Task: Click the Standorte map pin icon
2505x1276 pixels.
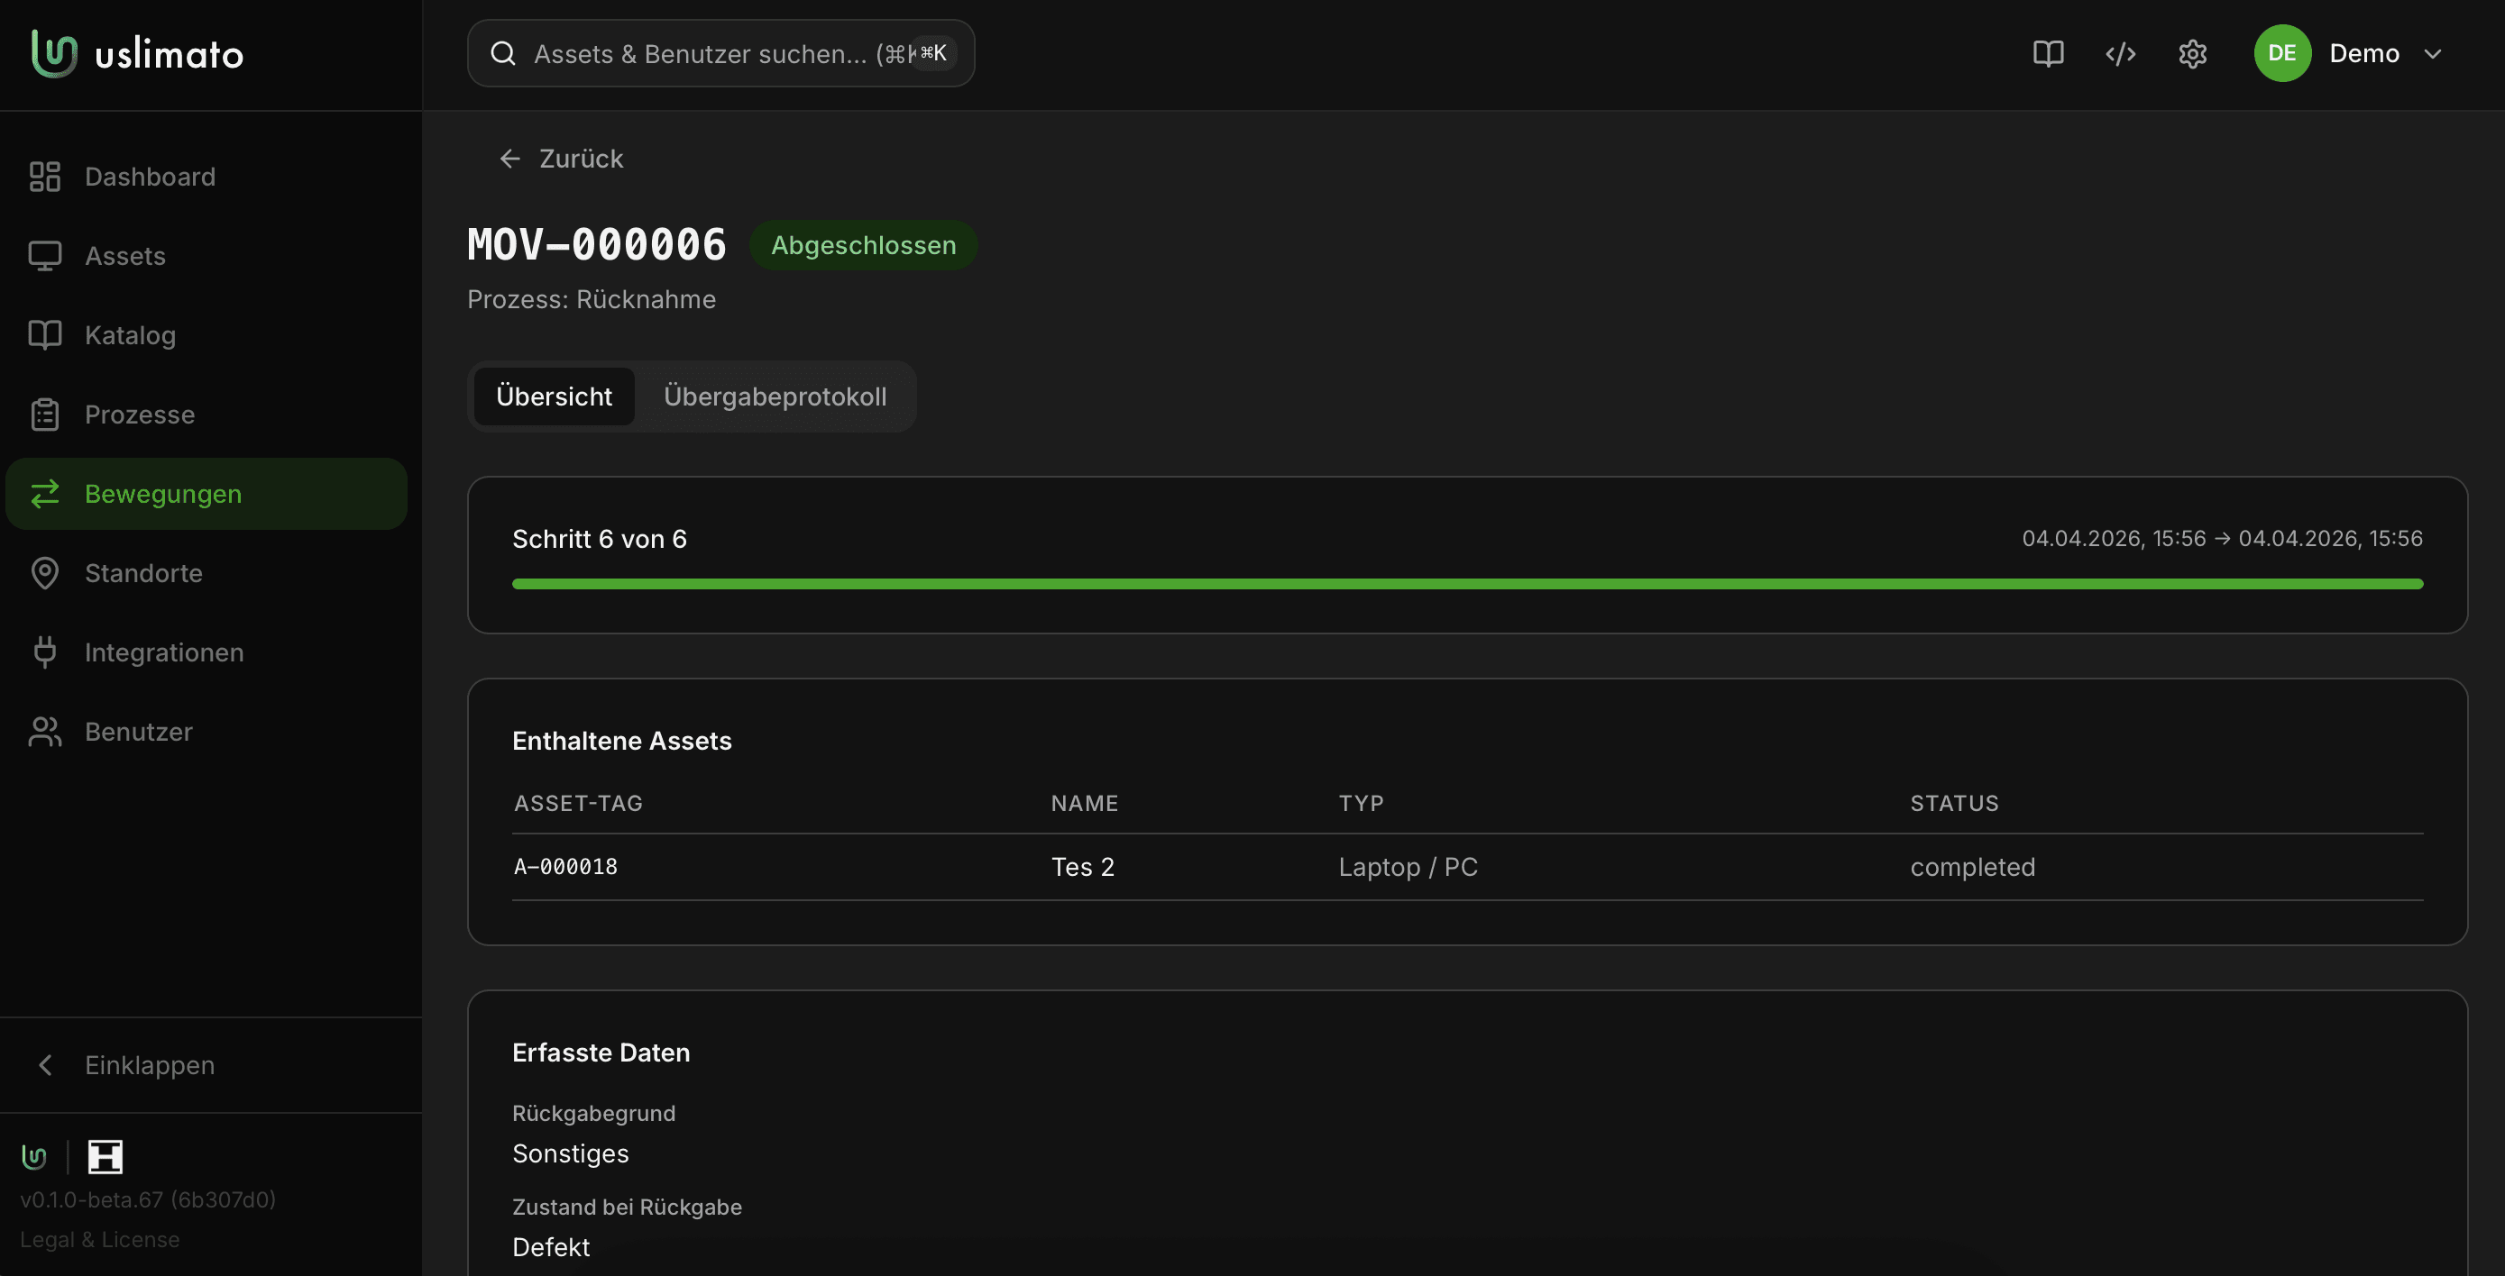Action: pyautogui.click(x=45, y=573)
